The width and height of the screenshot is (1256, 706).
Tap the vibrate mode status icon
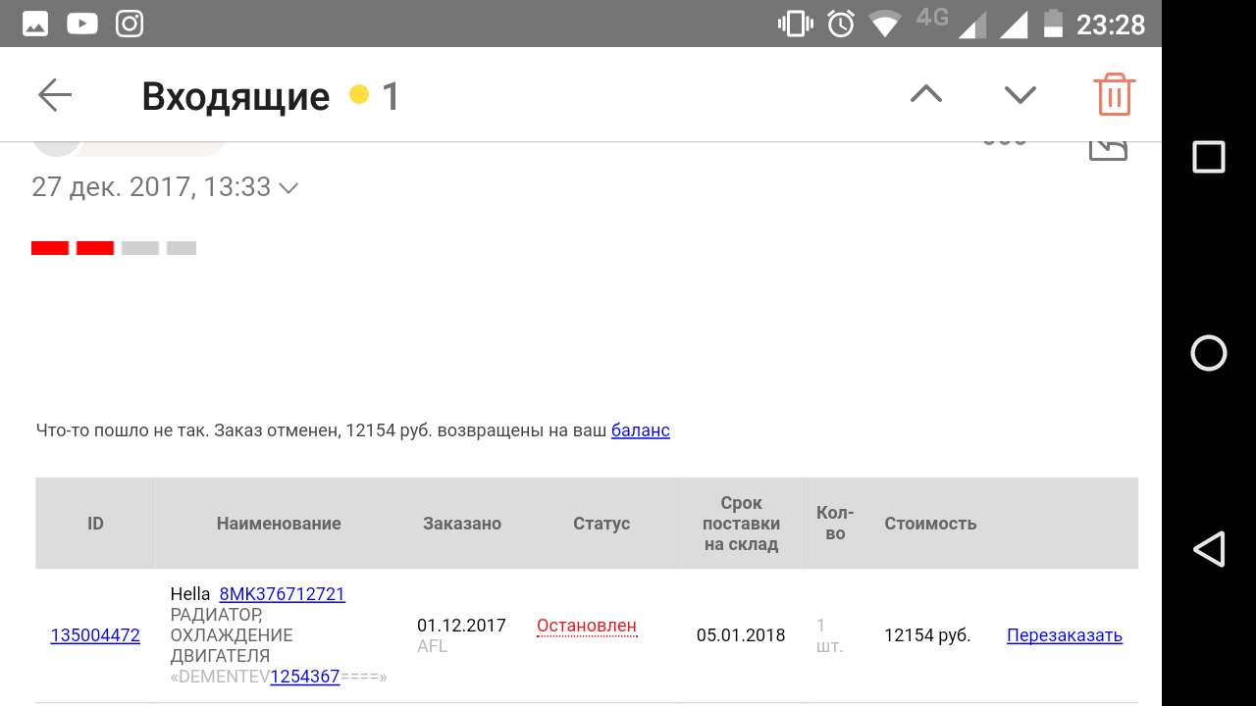click(x=794, y=24)
